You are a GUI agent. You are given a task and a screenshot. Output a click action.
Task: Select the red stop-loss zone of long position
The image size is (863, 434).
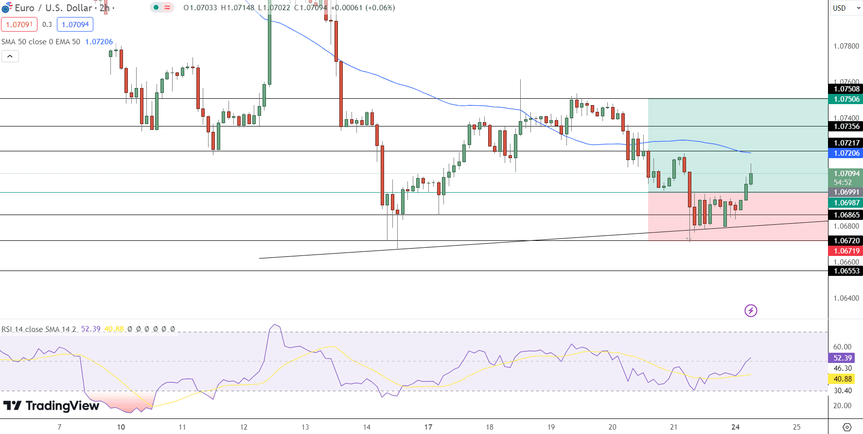click(x=738, y=217)
